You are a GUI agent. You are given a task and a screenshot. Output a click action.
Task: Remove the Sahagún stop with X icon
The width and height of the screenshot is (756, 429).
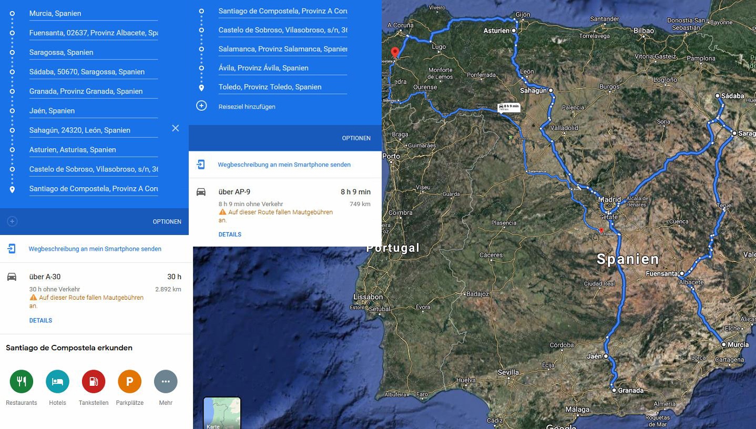point(176,128)
